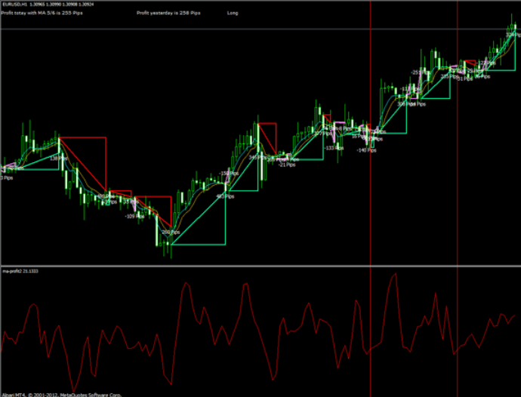Select the "483 Pips" trade label
Screen dimensions: 521x397
point(225,197)
